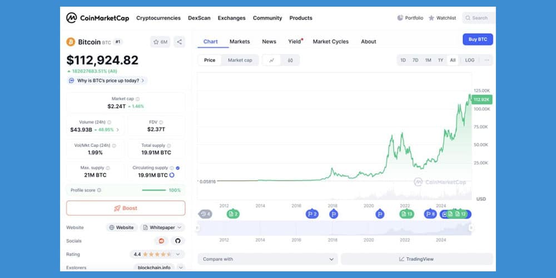Image resolution: width=556 pixels, height=278 pixels.
Task: Click the Boost button
Action: (126, 208)
